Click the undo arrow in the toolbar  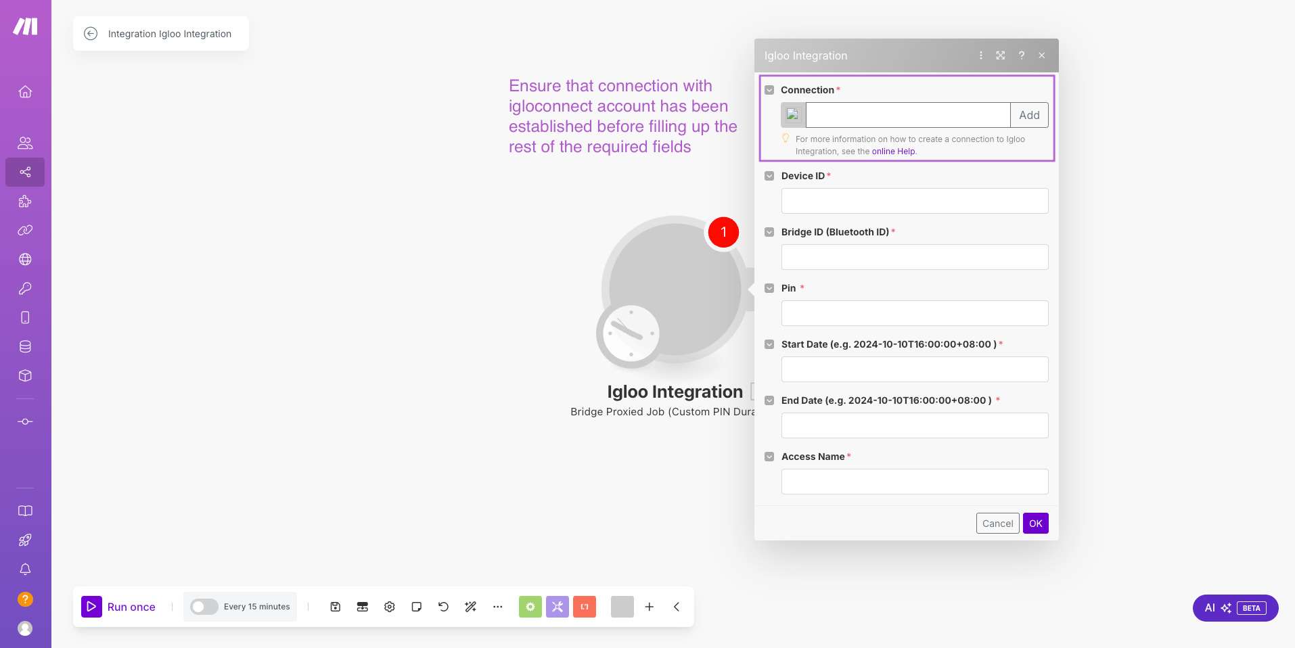tap(444, 607)
